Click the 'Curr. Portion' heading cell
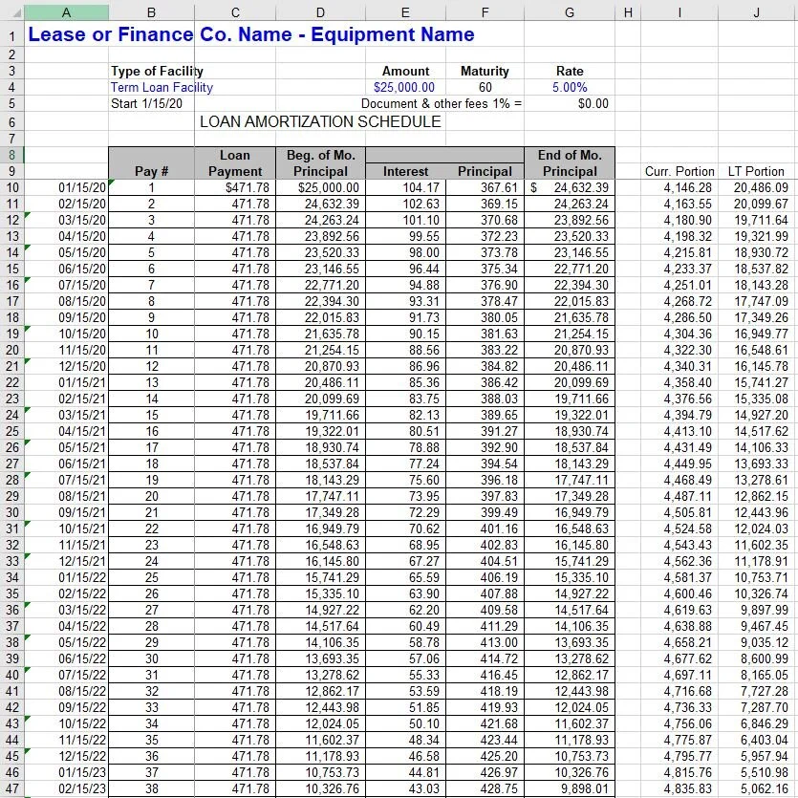Image resolution: width=798 pixels, height=798 pixels. (679, 171)
